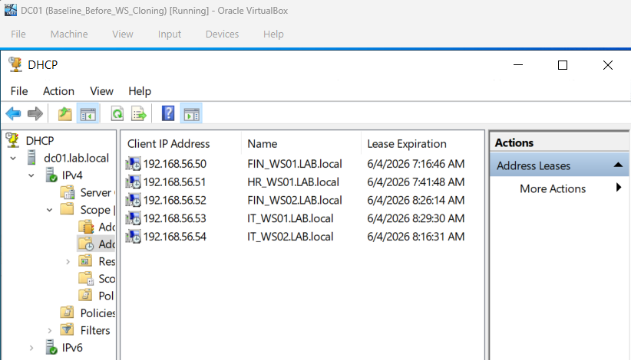Click the lease icon for 192.168.56.53

click(134, 218)
